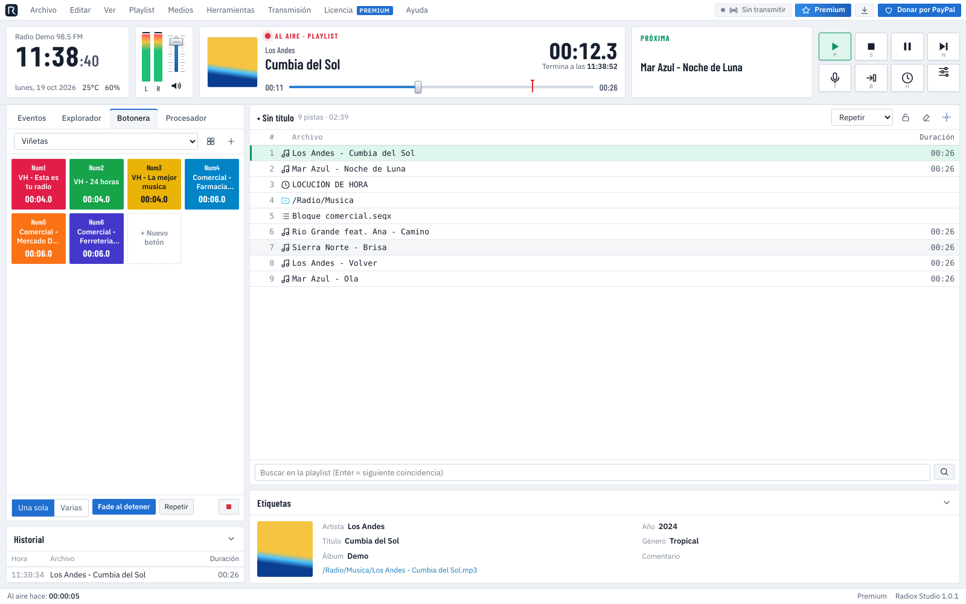The image size is (966, 604).
Task: Click the Play transport button
Action: pyautogui.click(x=835, y=47)
